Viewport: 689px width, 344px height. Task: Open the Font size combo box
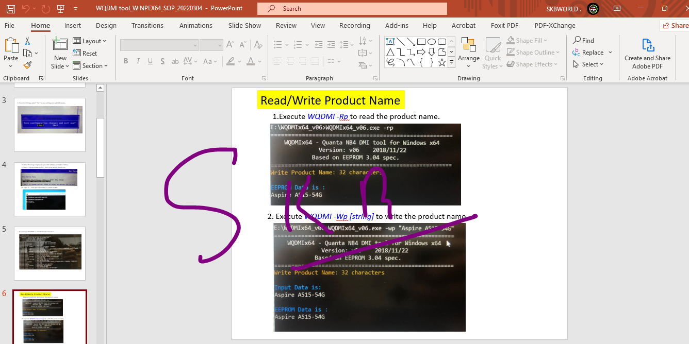click(x=211, y=45)
